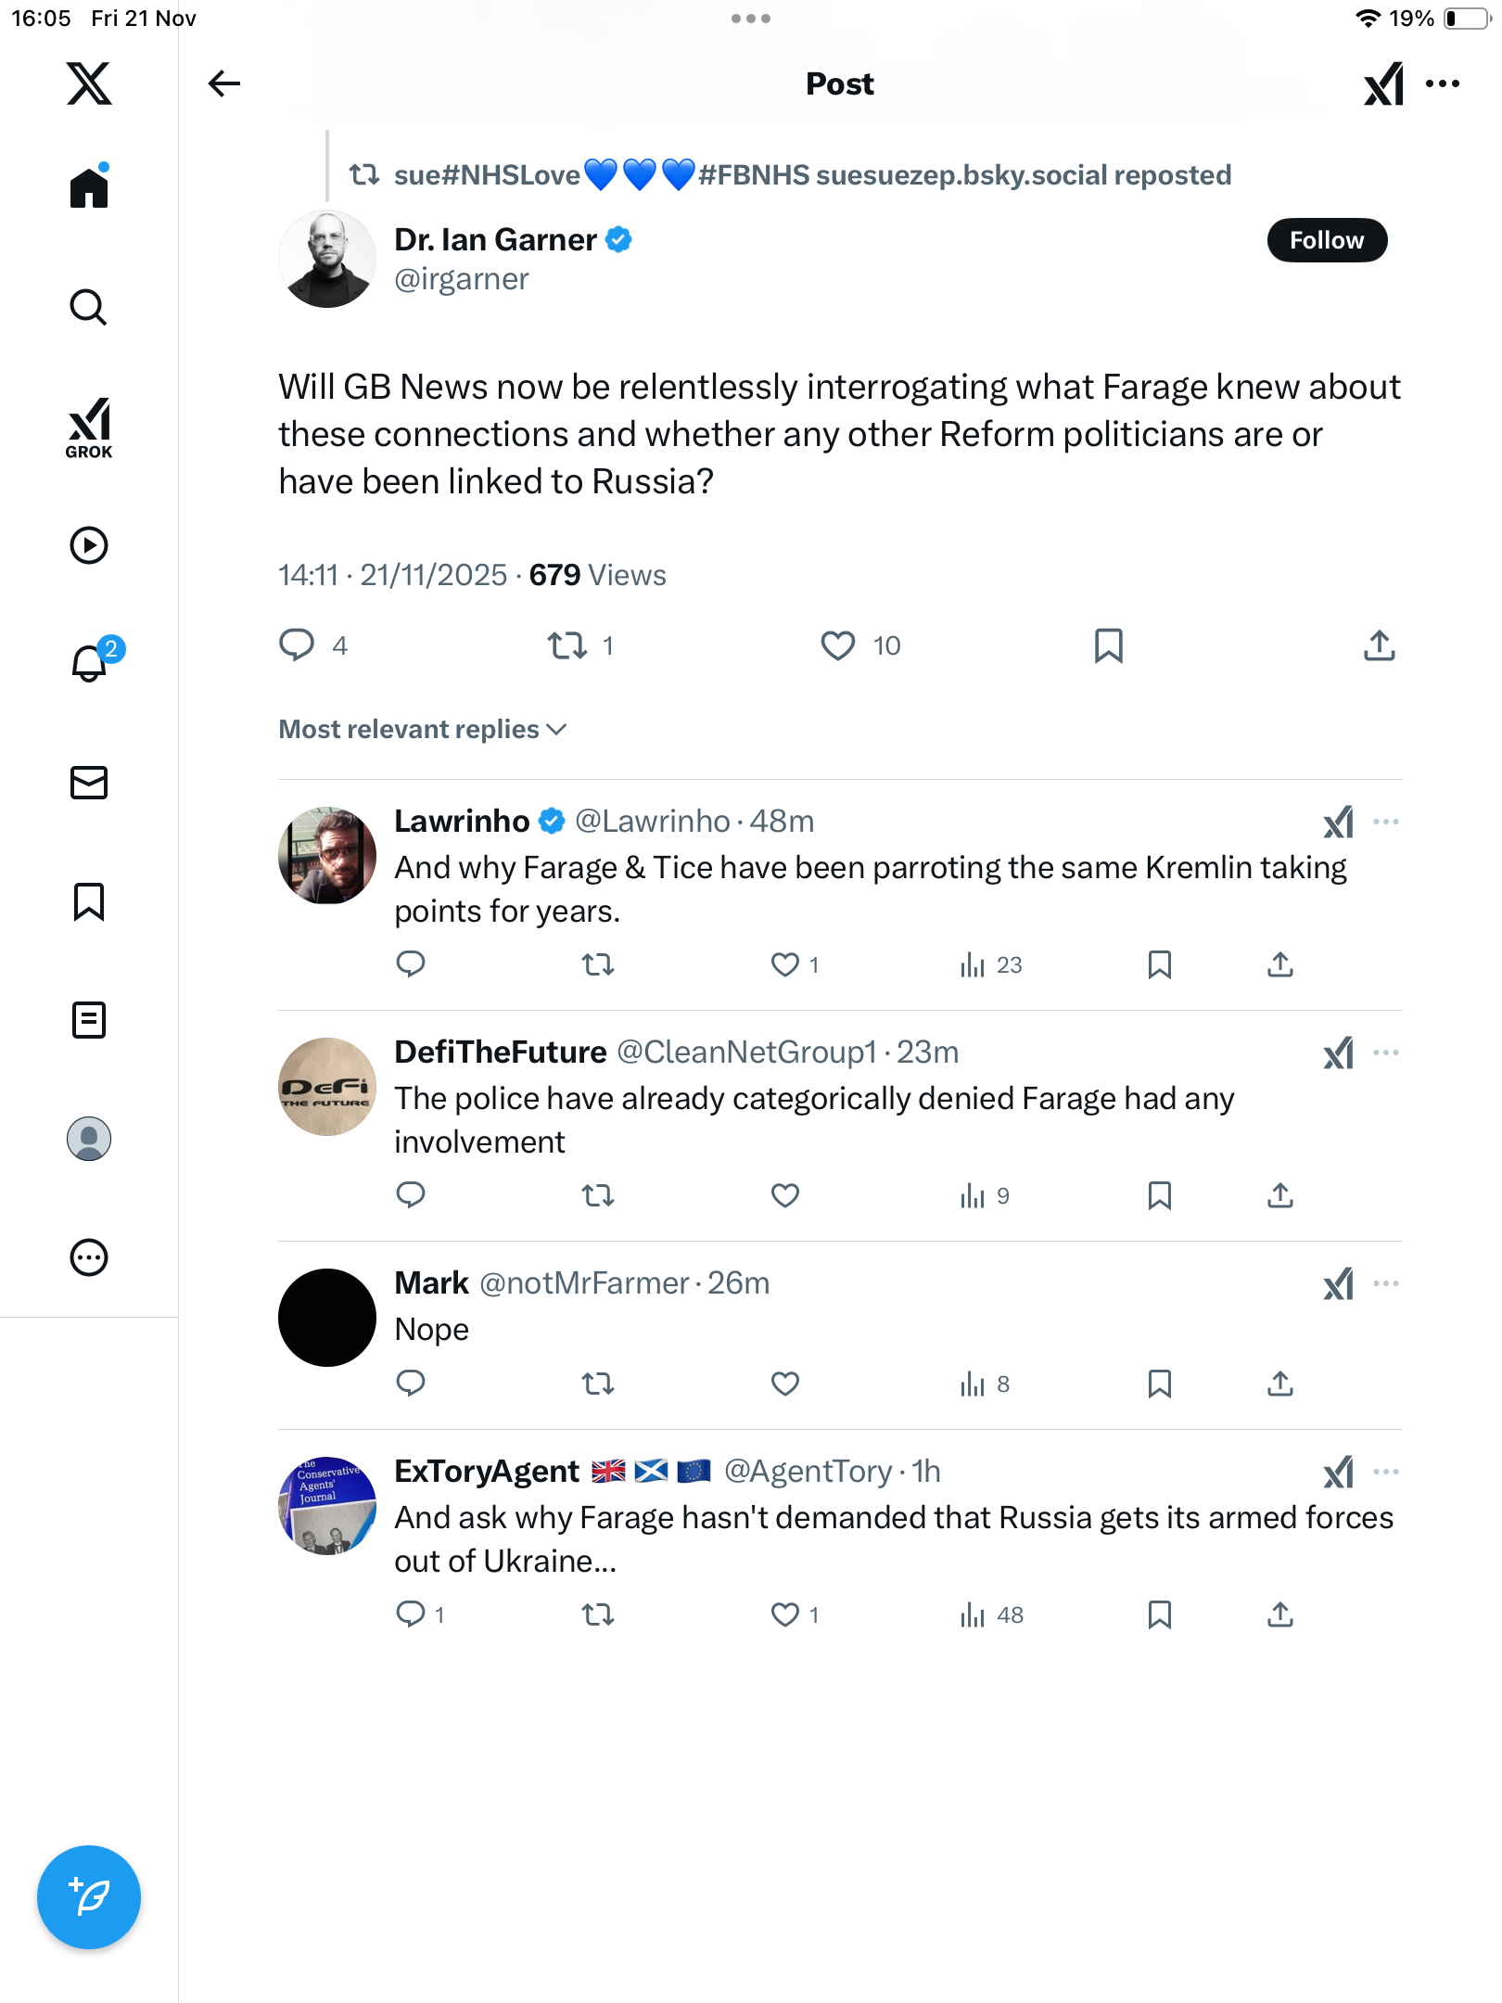The height and width of the screenshot is (2003, 1502).
Task: Compose a new post with floating button
Action: pyautogui.click(x=89, y=1897)
